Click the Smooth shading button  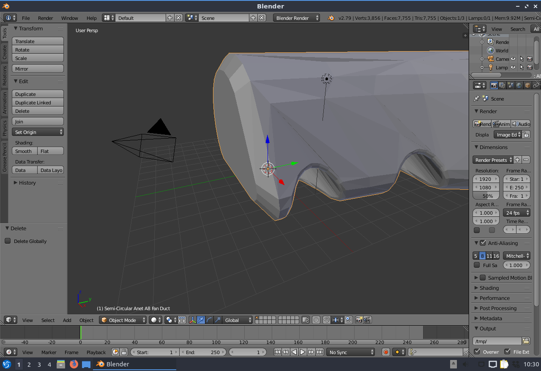click(x=24, y=151)
